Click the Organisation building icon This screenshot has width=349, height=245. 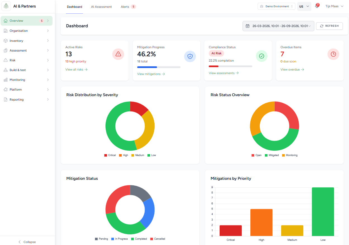(6, 31)
